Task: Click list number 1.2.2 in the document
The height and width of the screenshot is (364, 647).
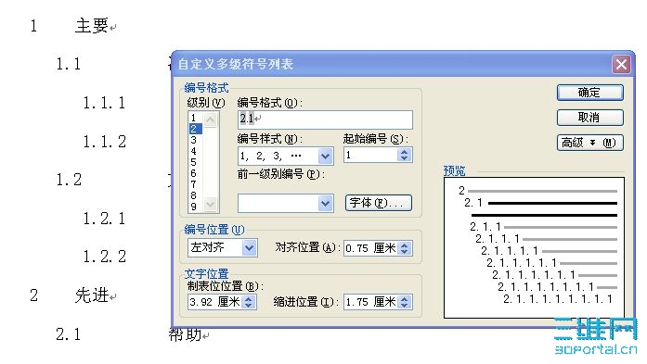Action: [104, 257]
